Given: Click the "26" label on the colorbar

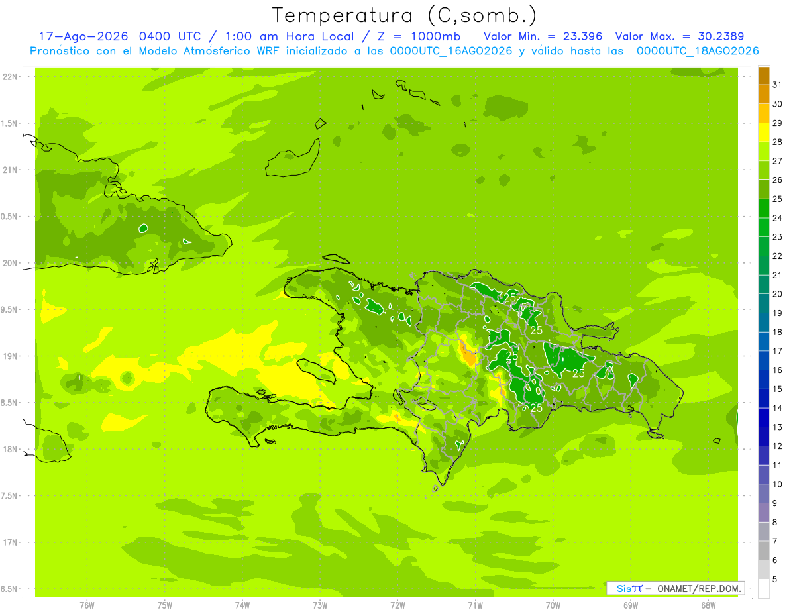Looking at the screenshot, I should click(x=778, y=180).
